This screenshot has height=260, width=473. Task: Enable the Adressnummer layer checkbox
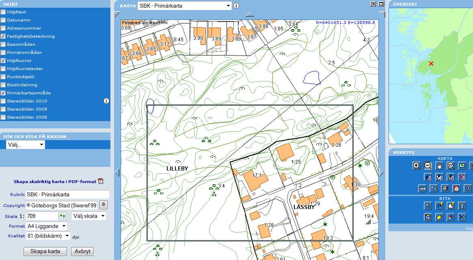tap(3, 28)
